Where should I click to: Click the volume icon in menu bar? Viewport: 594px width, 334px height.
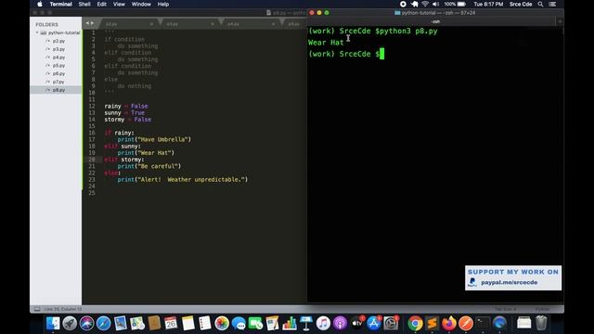(435, 4)
